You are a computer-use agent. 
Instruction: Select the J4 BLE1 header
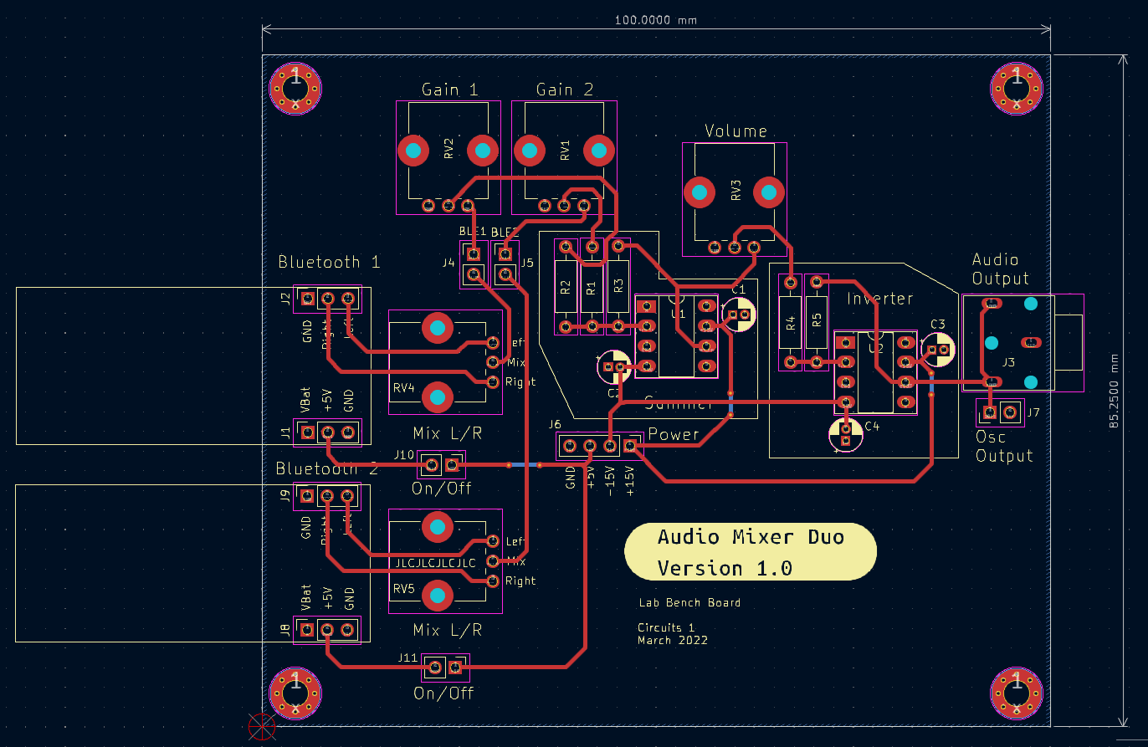(x=474, y=263)
